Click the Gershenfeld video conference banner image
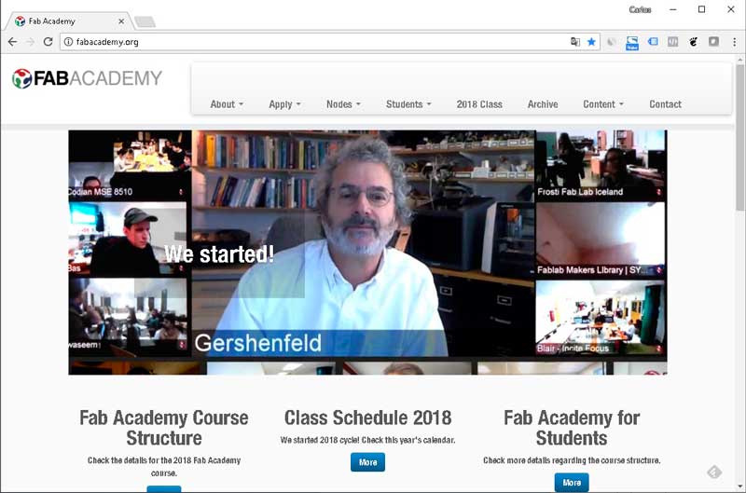 click(x=367, y=252)
